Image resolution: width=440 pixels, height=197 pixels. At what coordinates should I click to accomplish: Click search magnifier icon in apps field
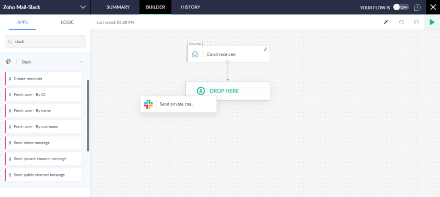[10, 42]
